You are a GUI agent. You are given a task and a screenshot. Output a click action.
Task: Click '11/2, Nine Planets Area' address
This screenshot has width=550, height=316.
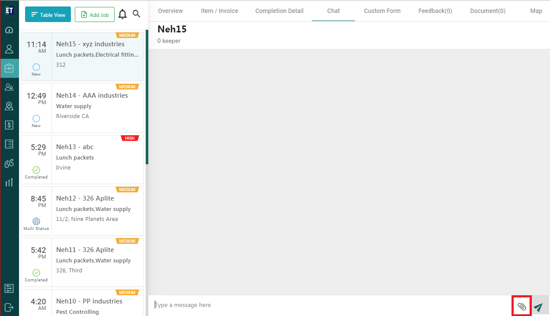coord(87,219)
